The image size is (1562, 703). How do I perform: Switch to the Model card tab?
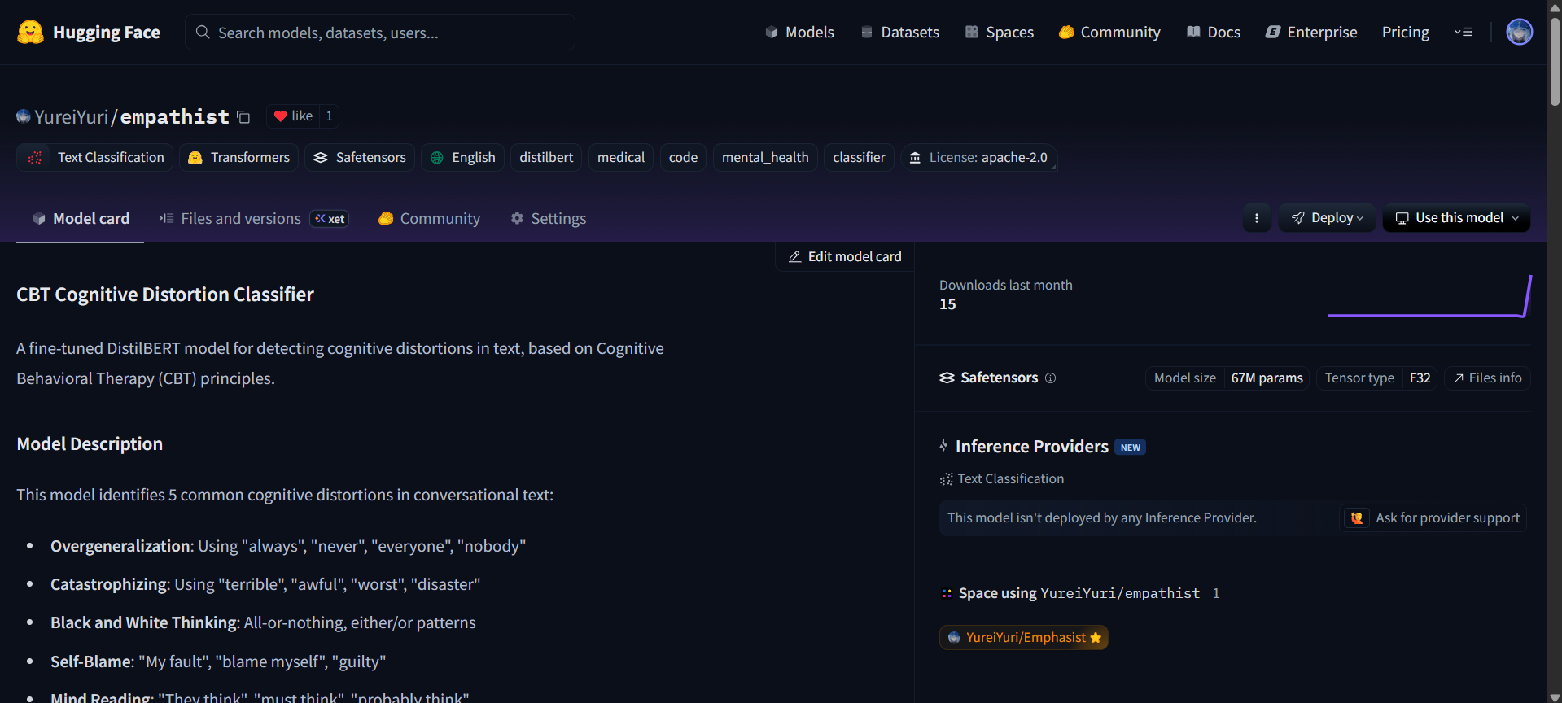(x=81, y=218)
